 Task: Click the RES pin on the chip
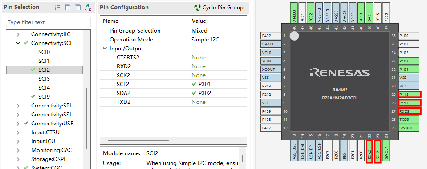coord(344,150)
